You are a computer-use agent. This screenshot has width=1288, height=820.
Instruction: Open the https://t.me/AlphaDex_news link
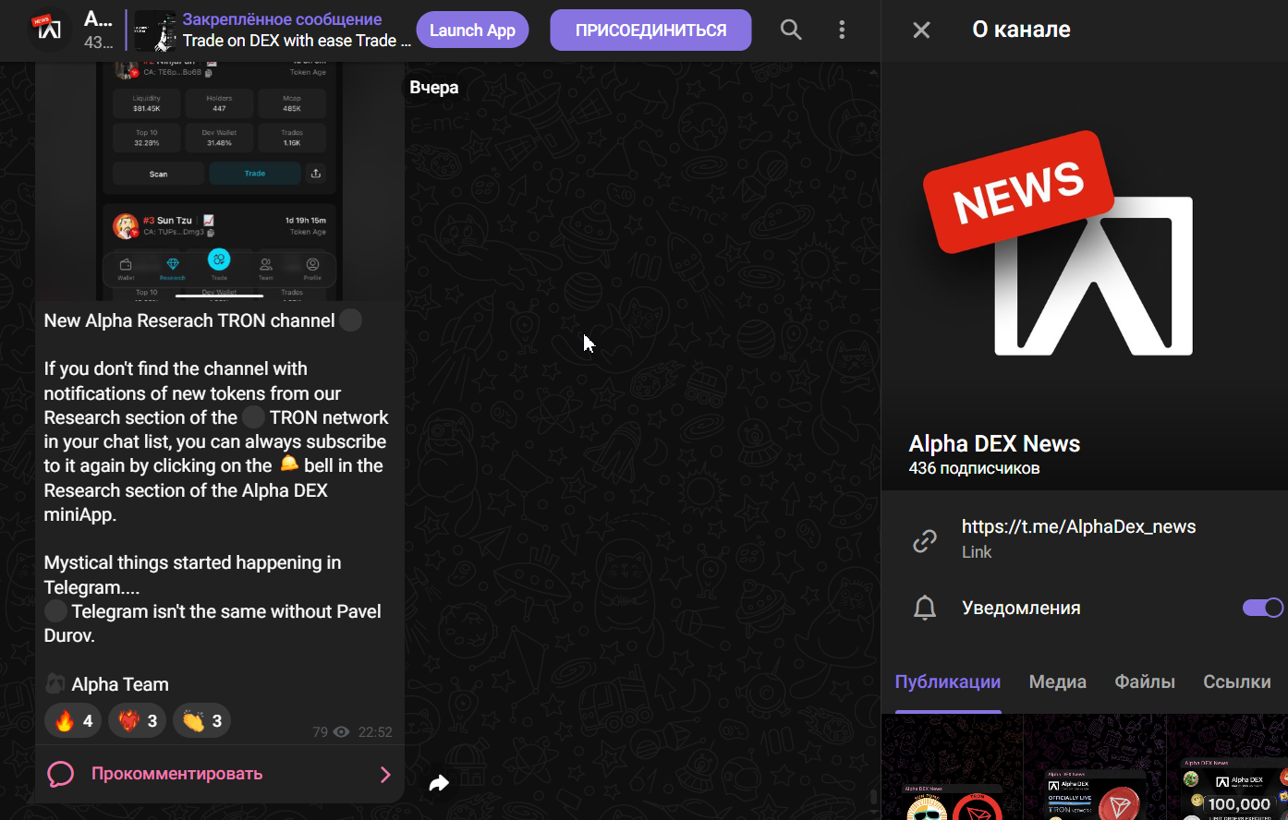pyautogui.click(x=1078, y=526)
